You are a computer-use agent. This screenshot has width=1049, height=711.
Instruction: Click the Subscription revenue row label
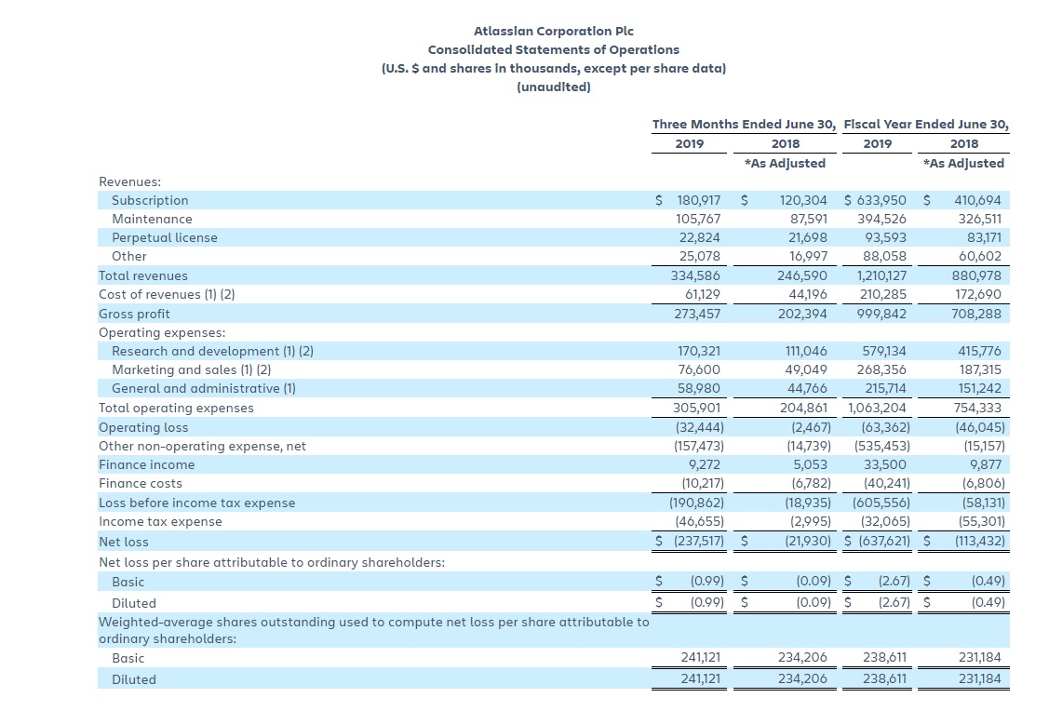(150, 200)
